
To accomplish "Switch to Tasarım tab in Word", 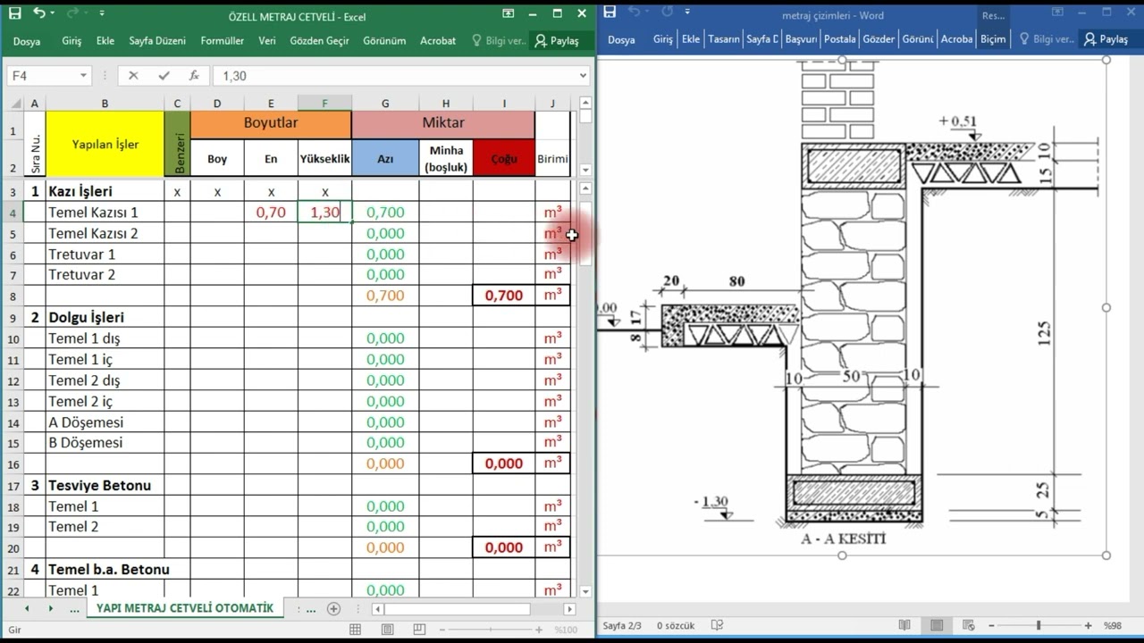I will point(724,39).
